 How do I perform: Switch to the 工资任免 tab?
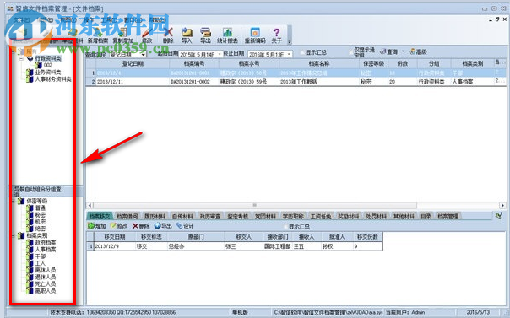coord(321,216)
